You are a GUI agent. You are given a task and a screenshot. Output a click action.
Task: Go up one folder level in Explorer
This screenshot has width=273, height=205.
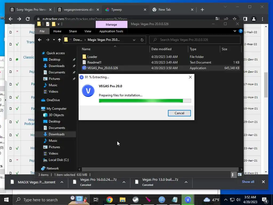59,40
